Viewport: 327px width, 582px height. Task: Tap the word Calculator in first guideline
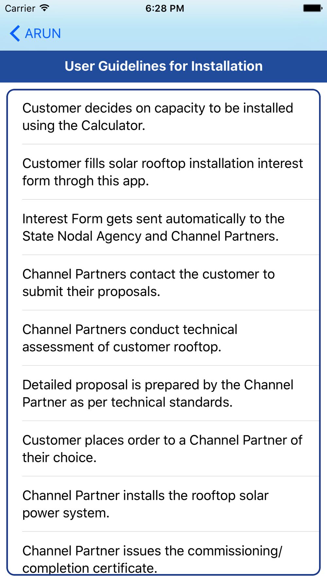[113, 125]
